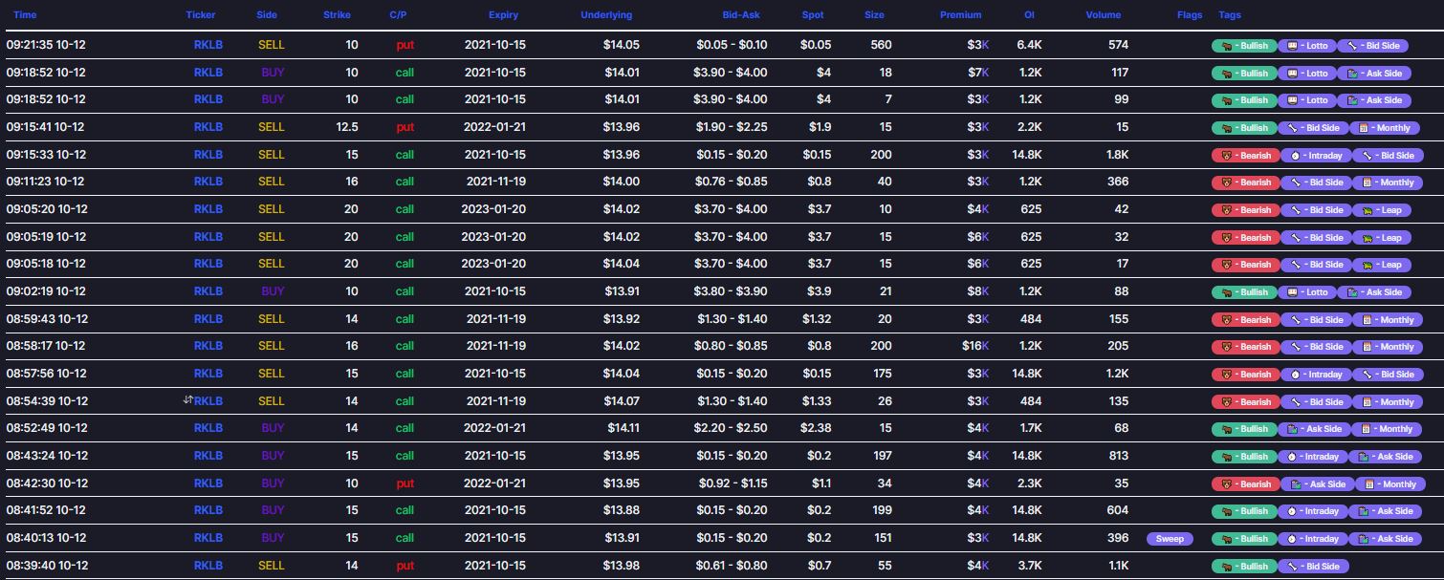Select the 08:42:30 put trade row
The height and width of the screenshot is (580, 1444).
722,483
